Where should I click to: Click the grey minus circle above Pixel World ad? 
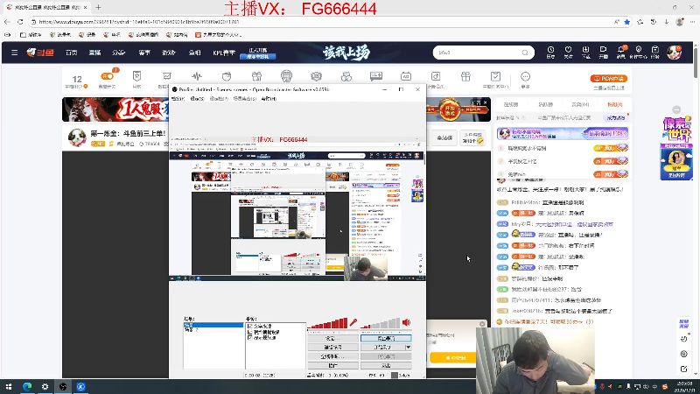pos(676,109)
